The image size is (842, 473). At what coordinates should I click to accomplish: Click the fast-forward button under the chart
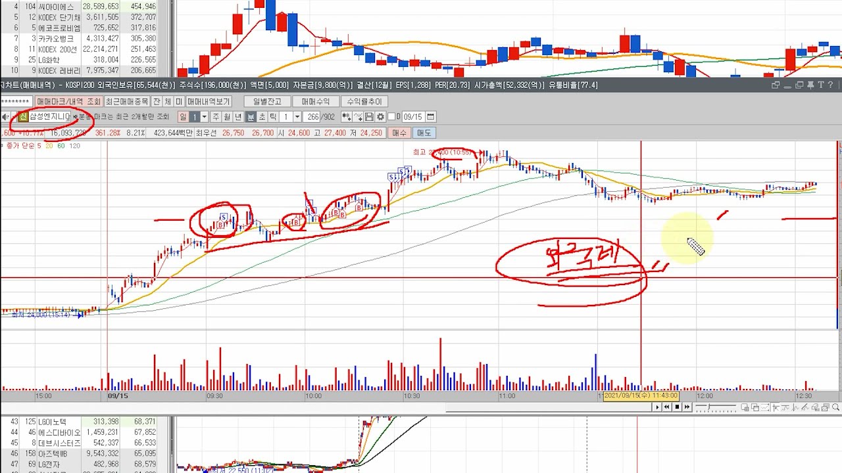click(687, 407)
